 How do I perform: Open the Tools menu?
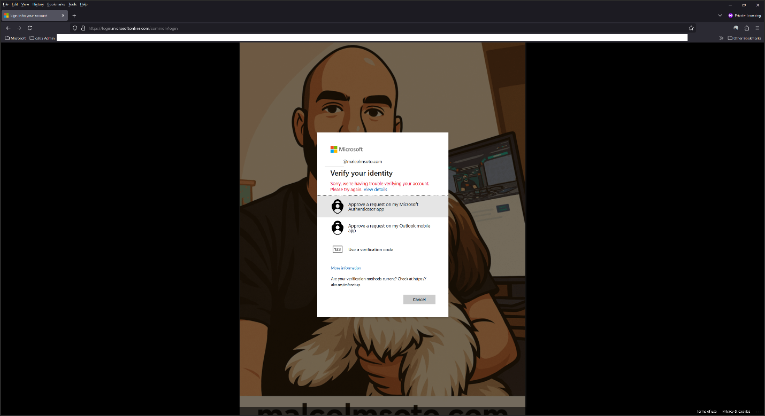[x=72, y=4]
